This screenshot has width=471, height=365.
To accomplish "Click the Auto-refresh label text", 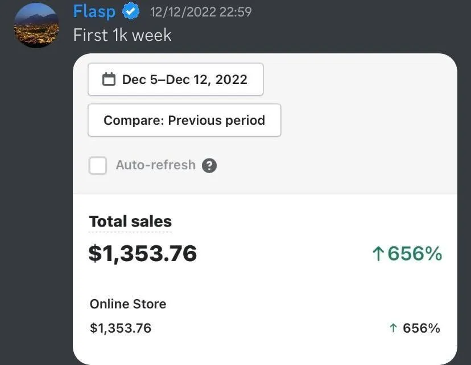I will (155, 165).
